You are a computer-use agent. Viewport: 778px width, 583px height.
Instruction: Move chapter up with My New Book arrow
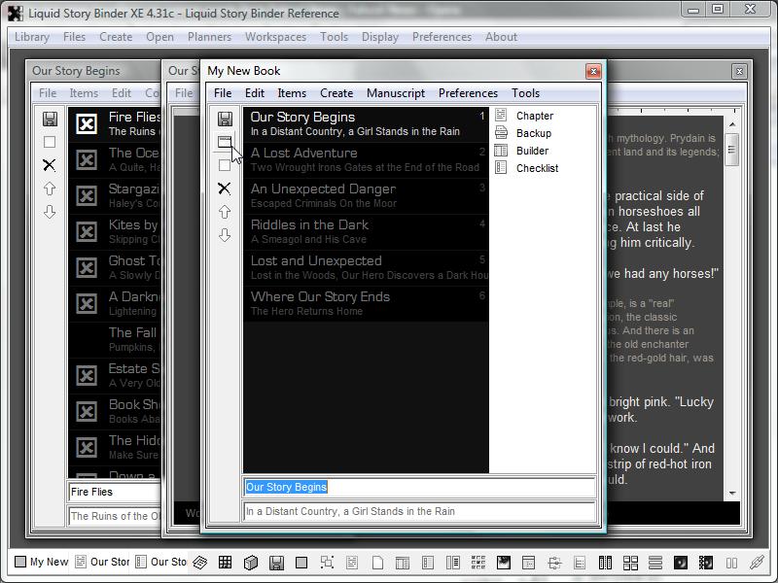(225, 212)
